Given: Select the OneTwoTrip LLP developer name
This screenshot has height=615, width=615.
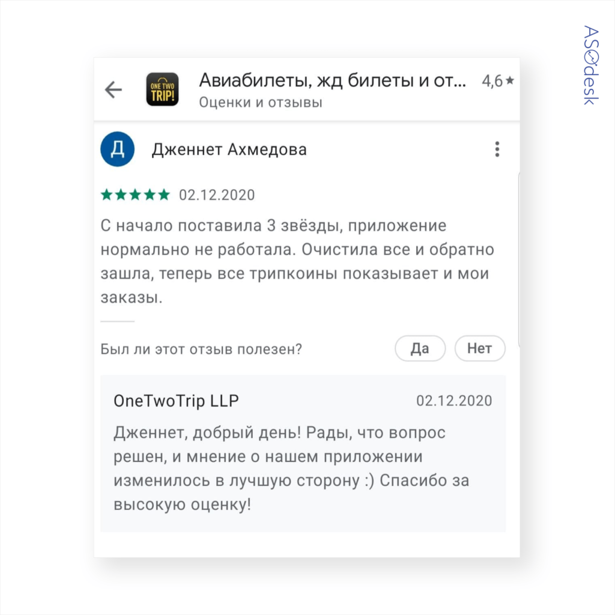Looking at the screenshot, I should click(176, 401).
